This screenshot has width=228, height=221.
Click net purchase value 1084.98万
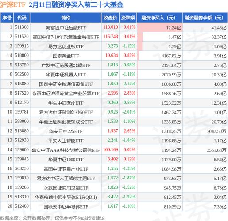(x=171, y=169)
